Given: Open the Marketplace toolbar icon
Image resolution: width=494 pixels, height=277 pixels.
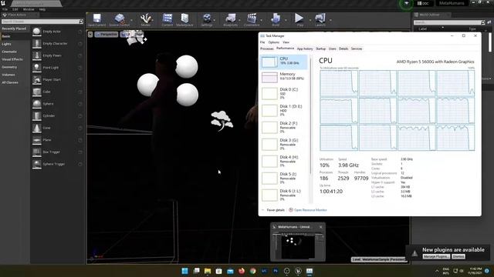Looking at the screenshot, I should click(184, 20).
